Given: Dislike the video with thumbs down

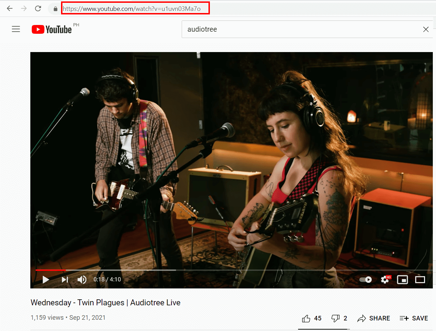Looking at the screenshot, I should 339,318.
